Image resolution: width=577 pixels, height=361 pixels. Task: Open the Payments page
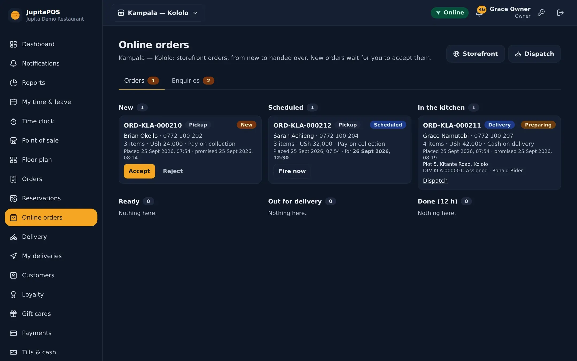51,333
